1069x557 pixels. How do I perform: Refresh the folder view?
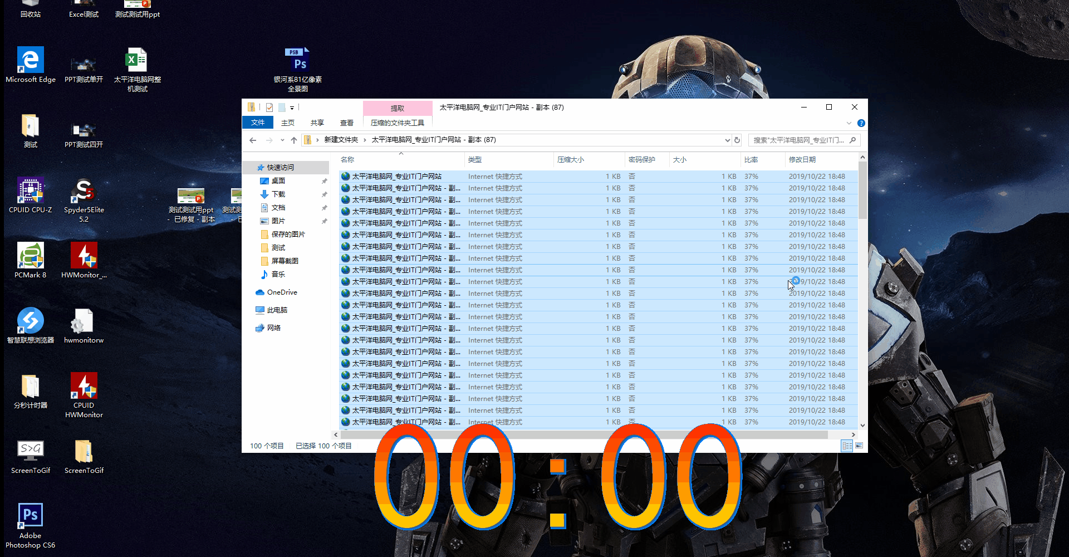click(x=737, y=140)
